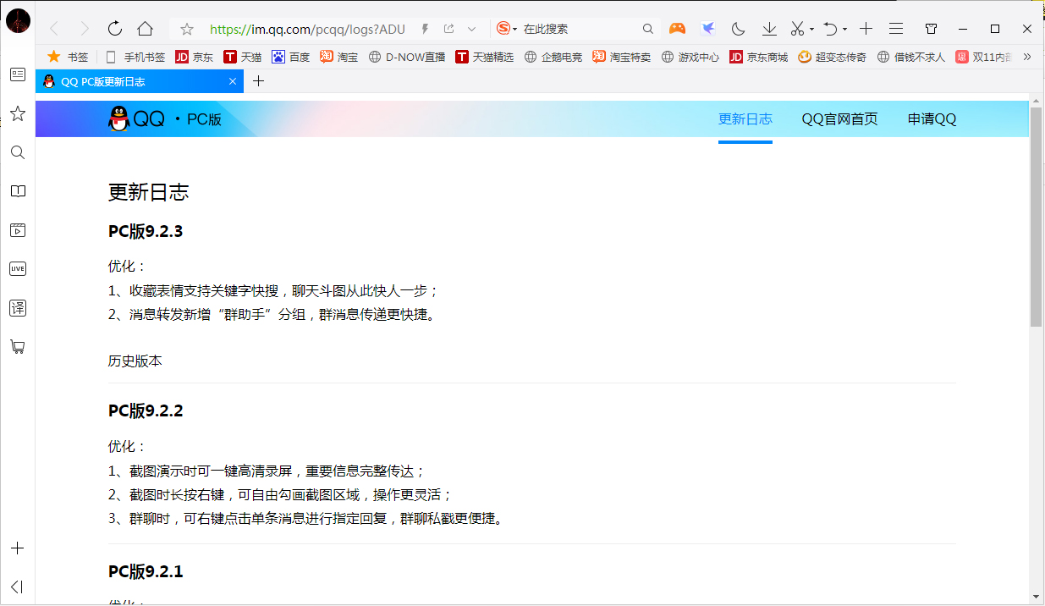
Task: Switch to the QQ官网首页 menu item
Action: 839,118
